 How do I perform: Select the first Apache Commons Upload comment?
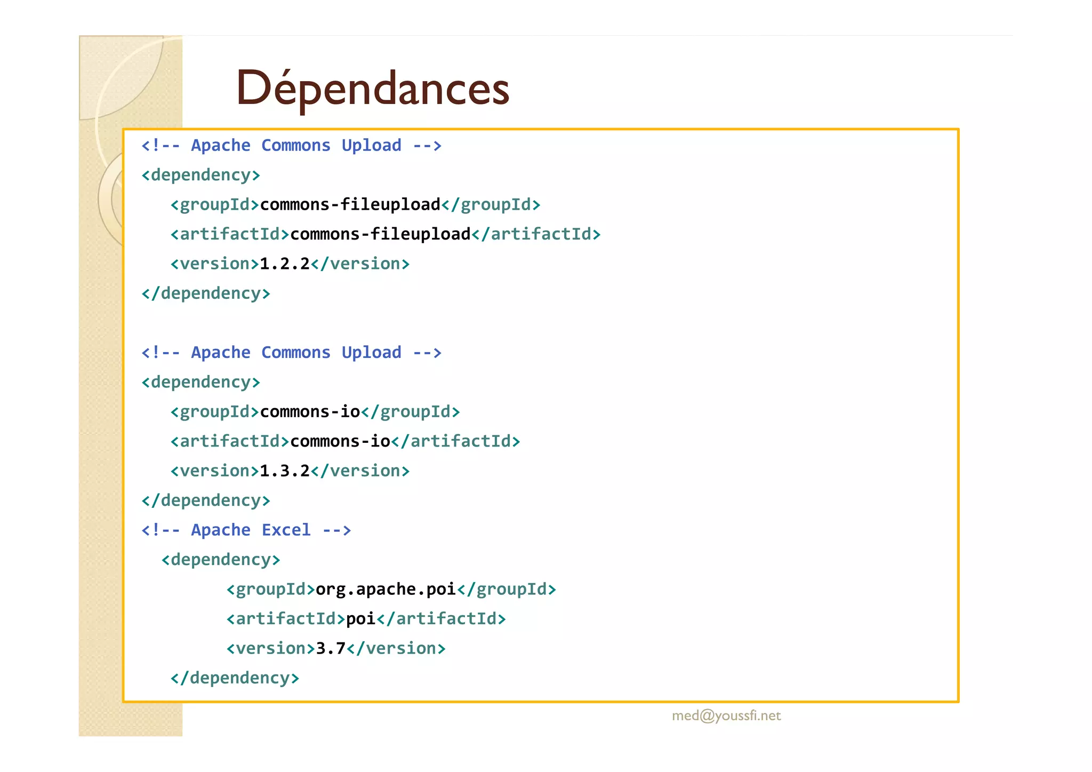[291, 145]
